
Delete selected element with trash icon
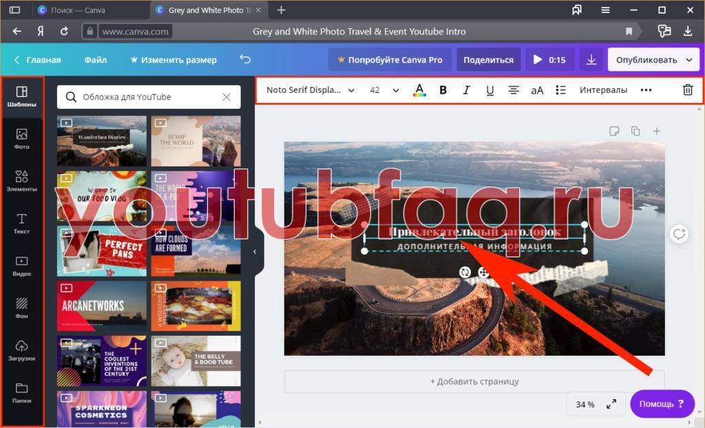pos(687,90)
